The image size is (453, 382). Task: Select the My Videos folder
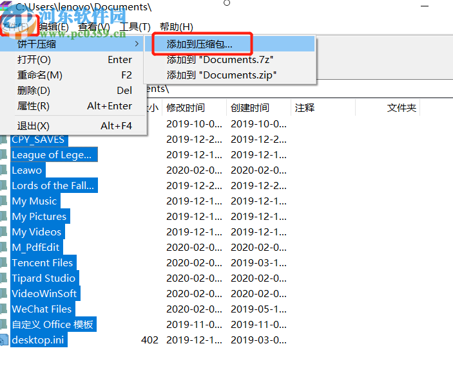(x=37, y=232)
